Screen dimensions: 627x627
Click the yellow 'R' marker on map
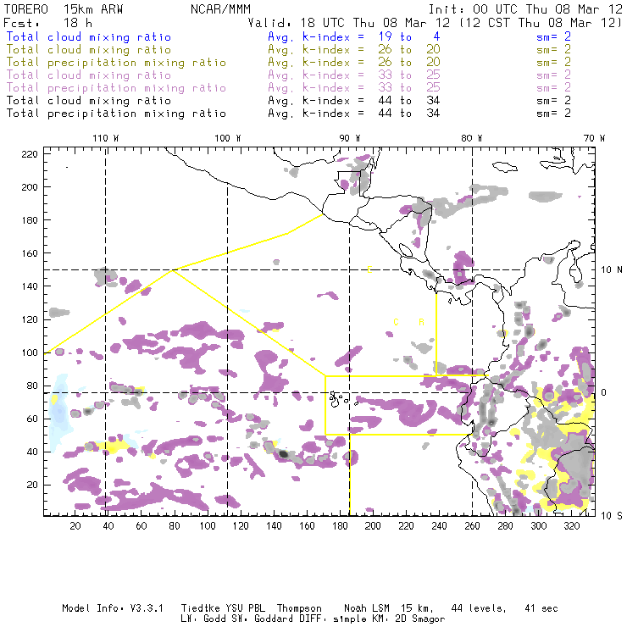tap(421, 322)
